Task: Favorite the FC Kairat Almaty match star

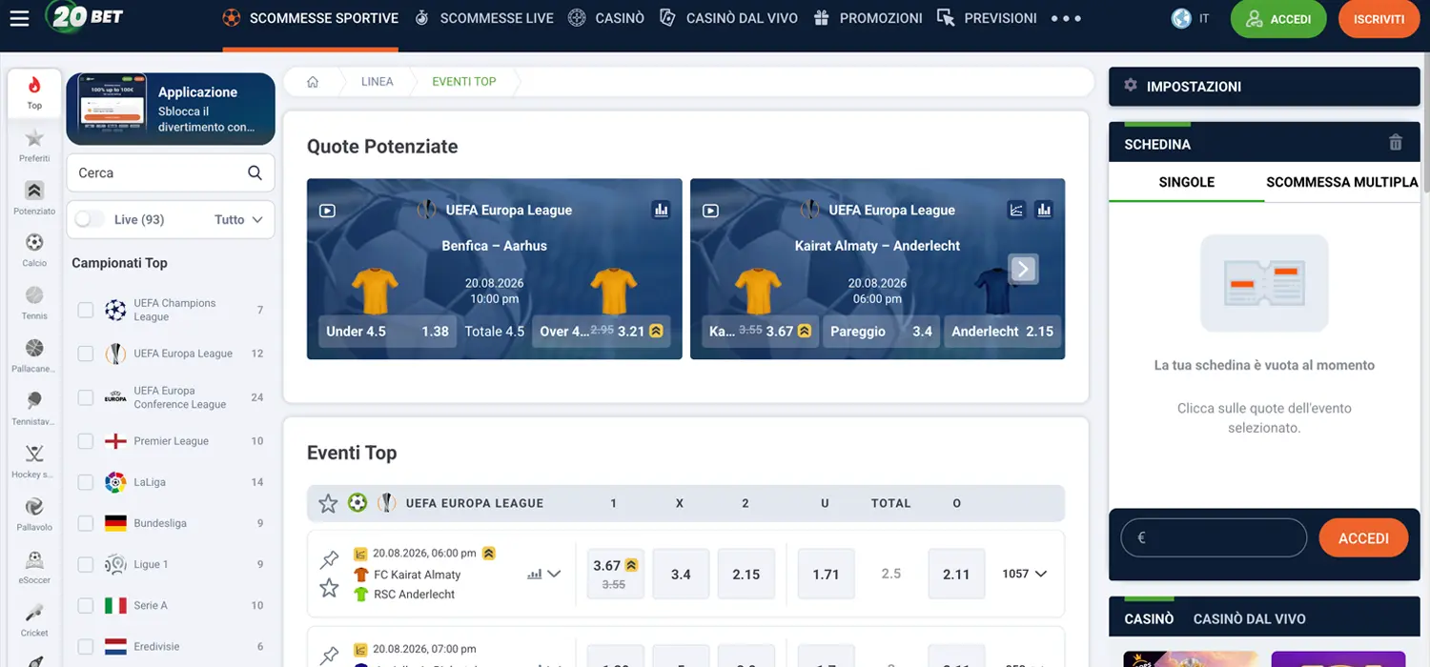Action: pyautogui.click(x=329, y=588)
